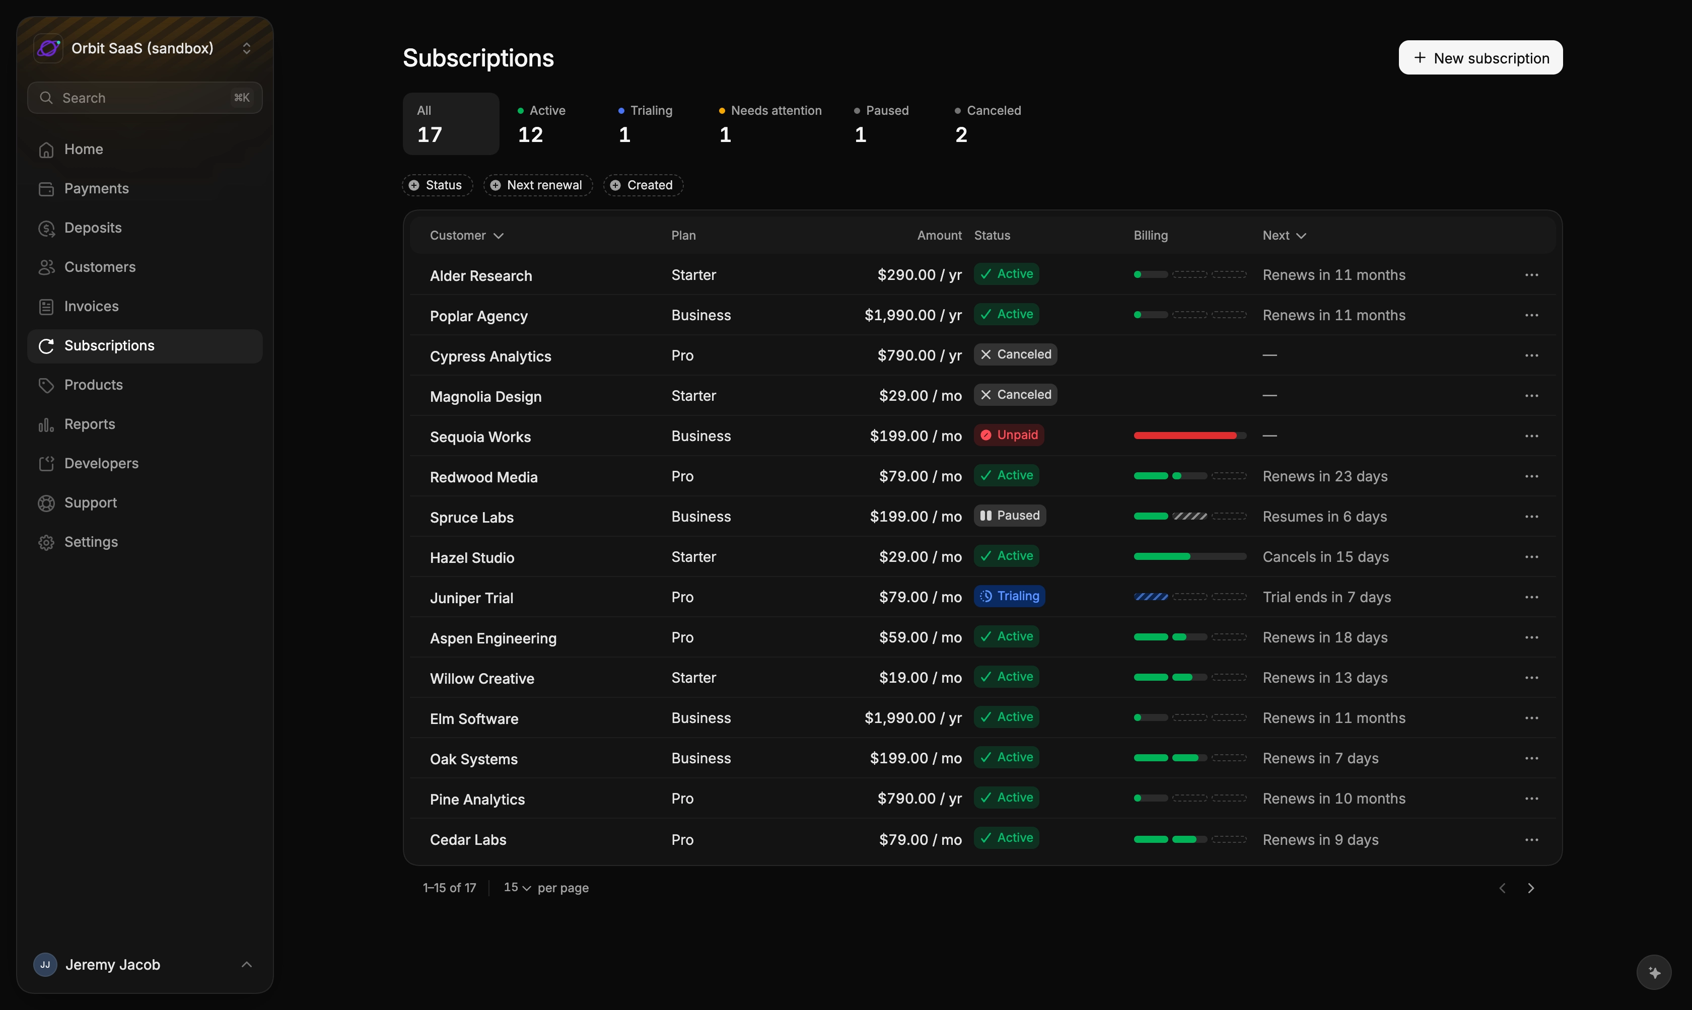This screenshot has height=1010, width=1692.
Task: Open Customers using the people icon
Action: tap(46, 267)
